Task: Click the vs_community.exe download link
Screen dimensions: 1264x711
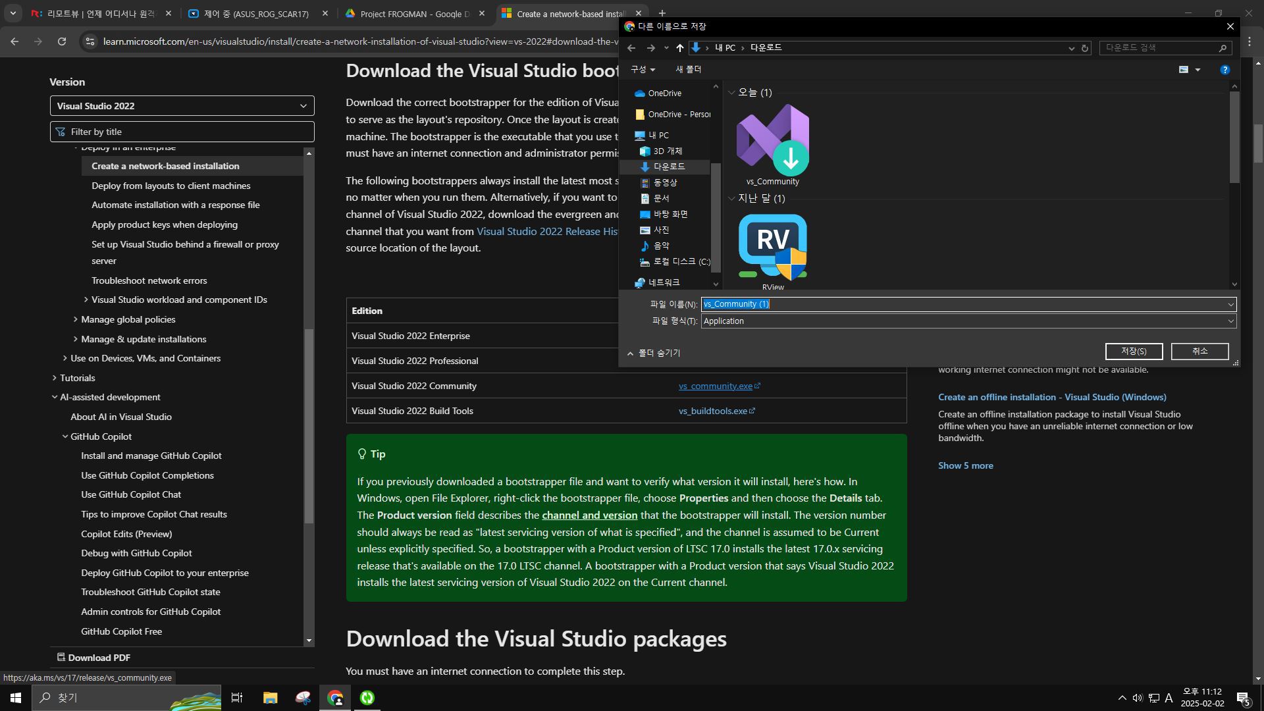Action: (x=719, y=386)
